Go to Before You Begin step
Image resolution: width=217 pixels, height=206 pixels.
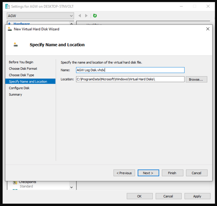[x=21, y=62]
